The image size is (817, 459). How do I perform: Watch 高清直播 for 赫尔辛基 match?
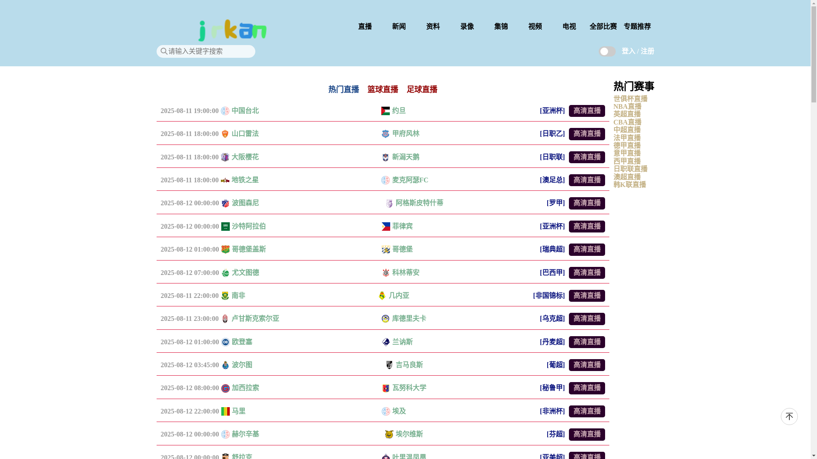[587, 434]
